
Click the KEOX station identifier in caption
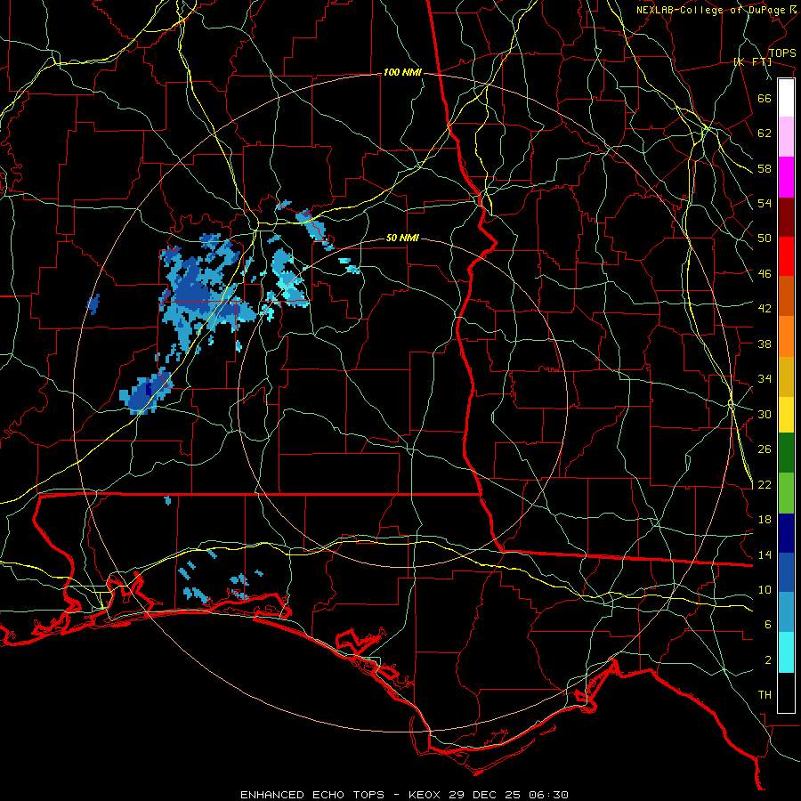[x=426, y=795]
